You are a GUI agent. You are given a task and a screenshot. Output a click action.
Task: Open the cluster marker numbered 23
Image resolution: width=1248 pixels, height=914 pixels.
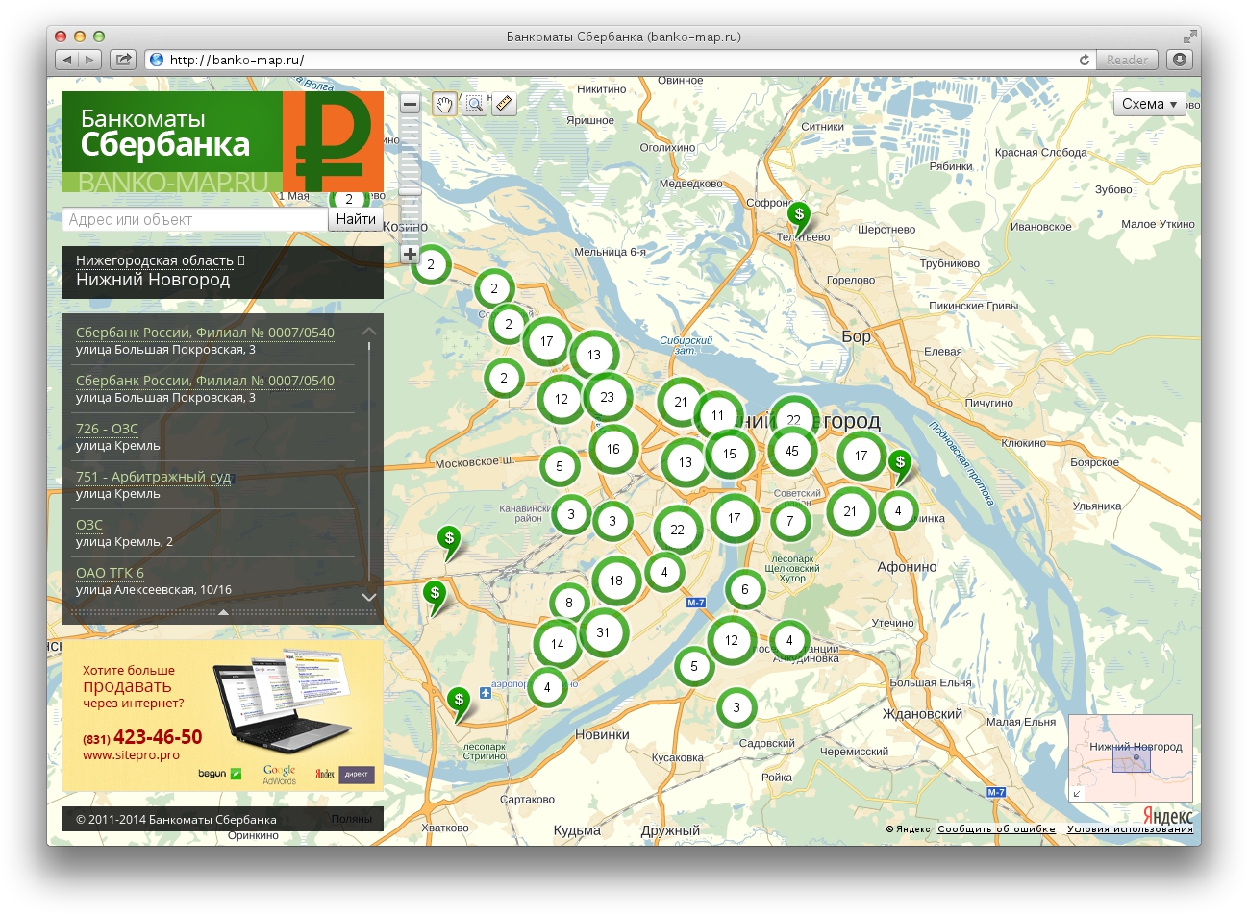[x=607, y=397]
